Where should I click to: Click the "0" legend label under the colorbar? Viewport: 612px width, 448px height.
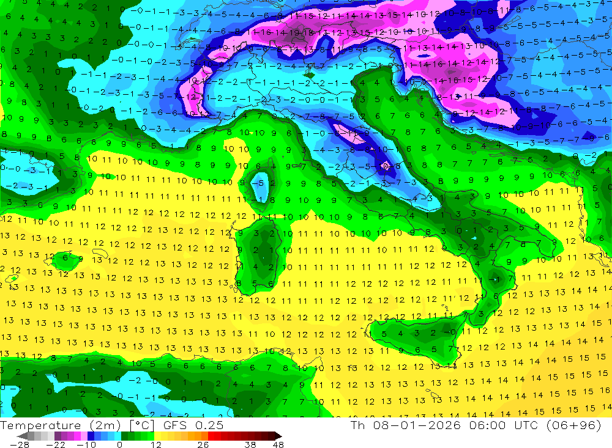[119, 445]
